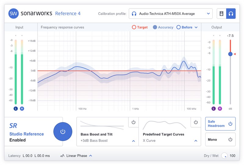Click the Sonarworks SW logo icon
Screen dimensions: 244x165
[13, 13]
